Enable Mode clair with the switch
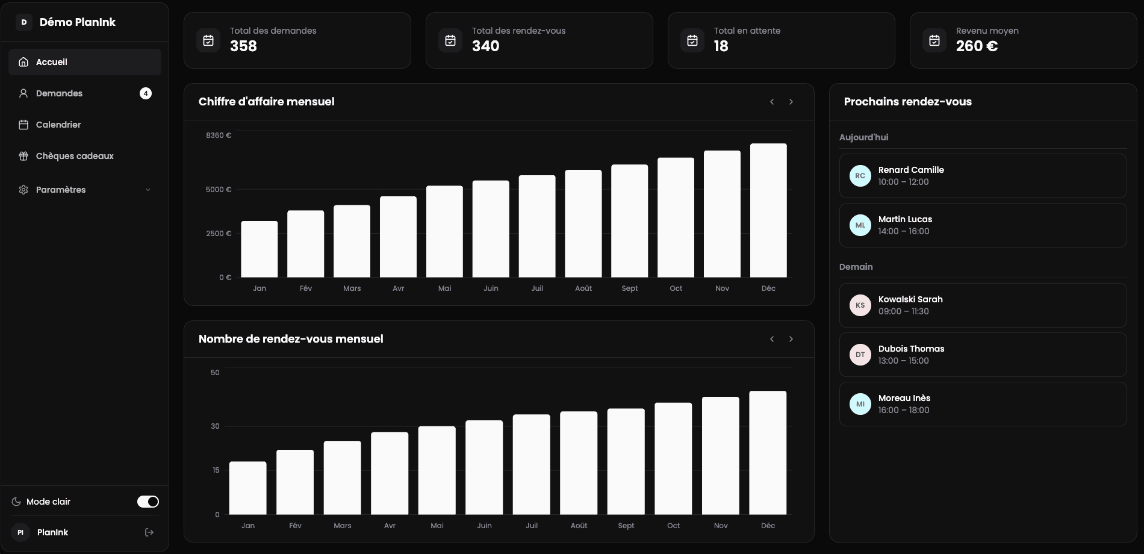The width and height of the screenshot is (1144, 554). point(148,502)
